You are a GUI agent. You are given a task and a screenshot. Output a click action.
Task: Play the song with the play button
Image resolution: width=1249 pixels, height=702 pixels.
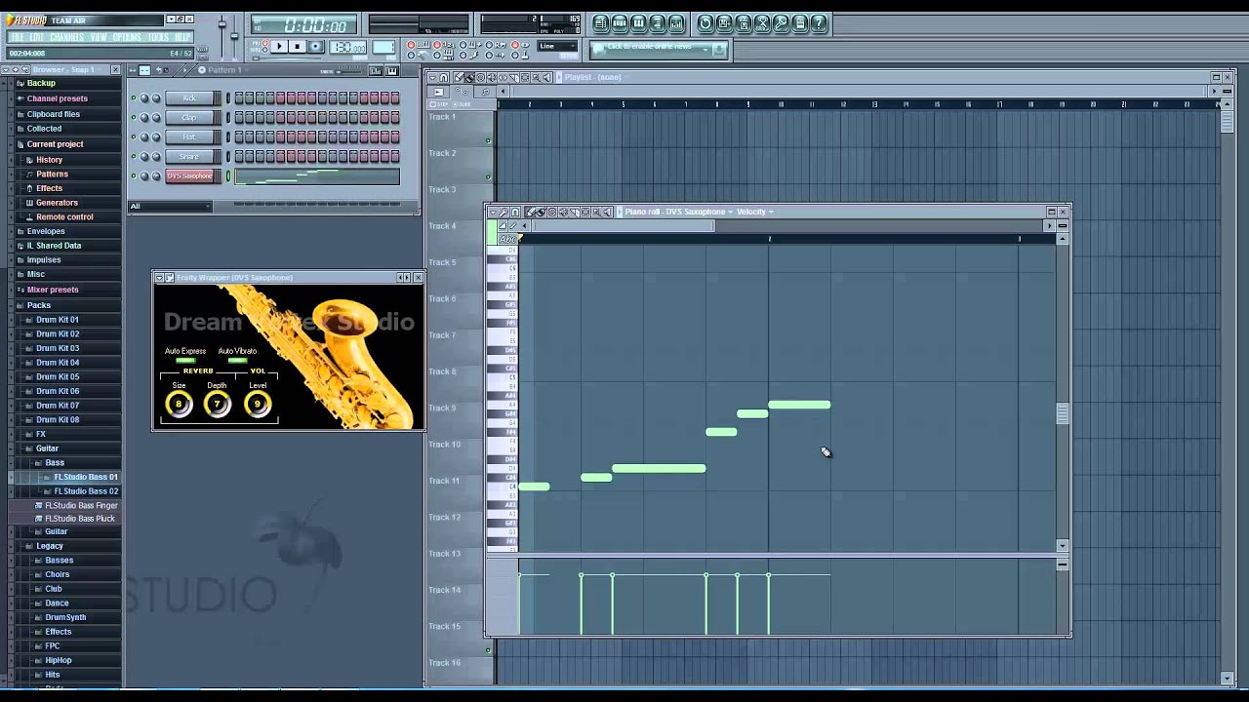(x=279, y=46)
